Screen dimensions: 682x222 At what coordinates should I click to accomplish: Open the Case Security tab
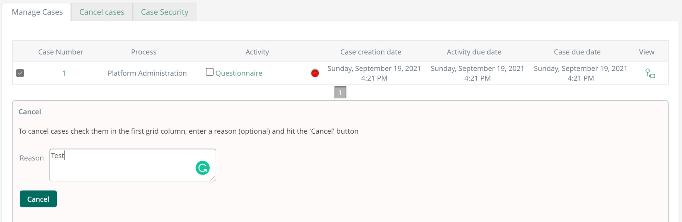tap(164, 12)
